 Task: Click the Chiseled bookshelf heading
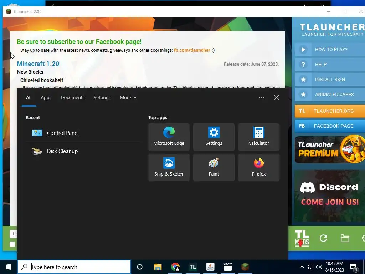coord(42,80)
